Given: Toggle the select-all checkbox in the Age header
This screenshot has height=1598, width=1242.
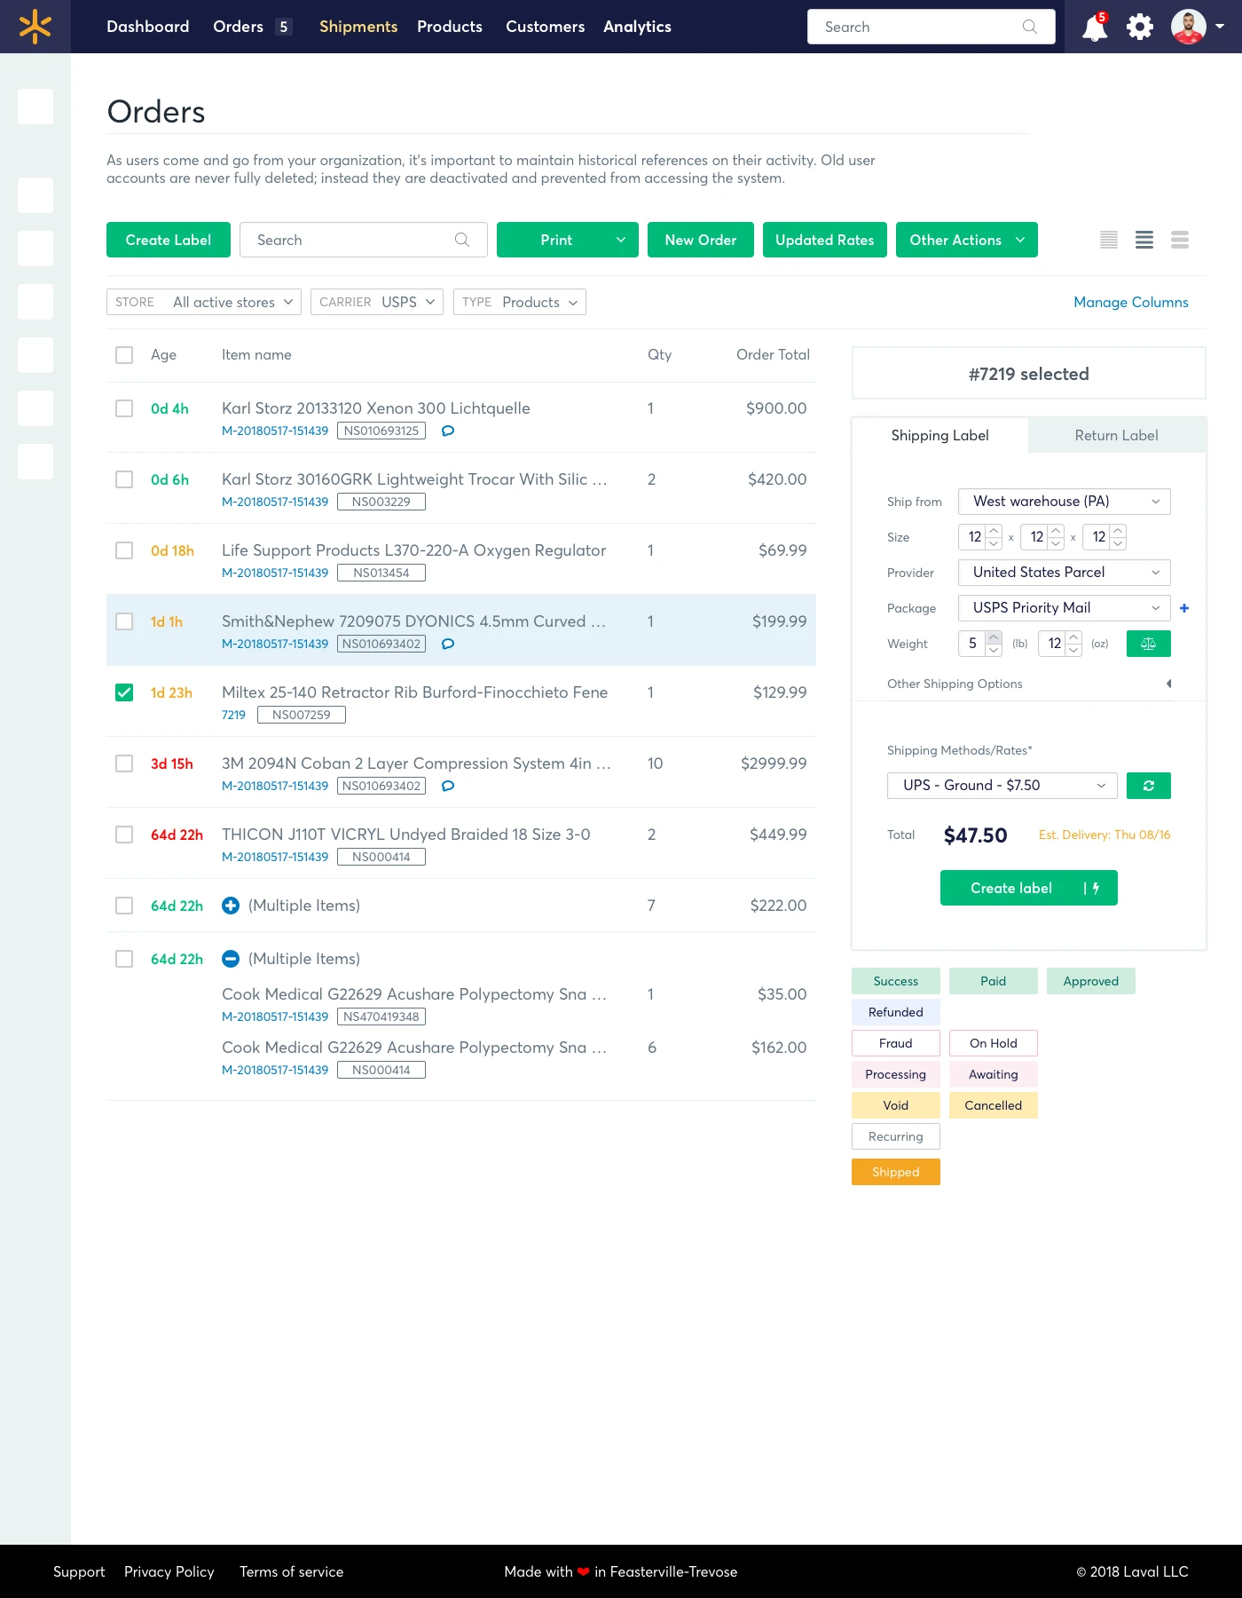Looking at the screenshot, I should [124, 355].
